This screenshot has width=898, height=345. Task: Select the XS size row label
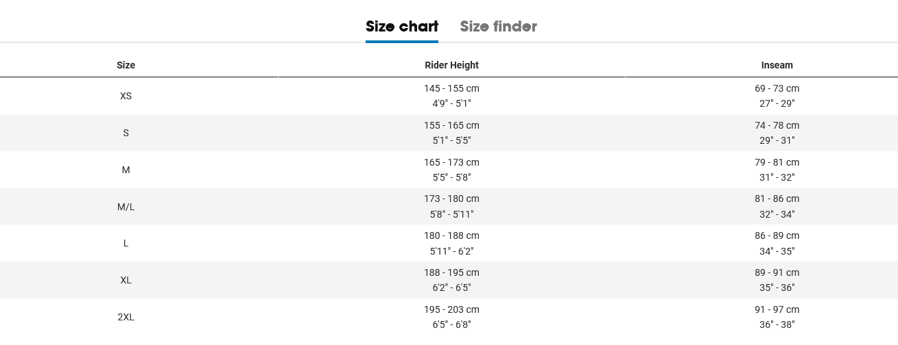pyautogui.click(x=126, y=96)
